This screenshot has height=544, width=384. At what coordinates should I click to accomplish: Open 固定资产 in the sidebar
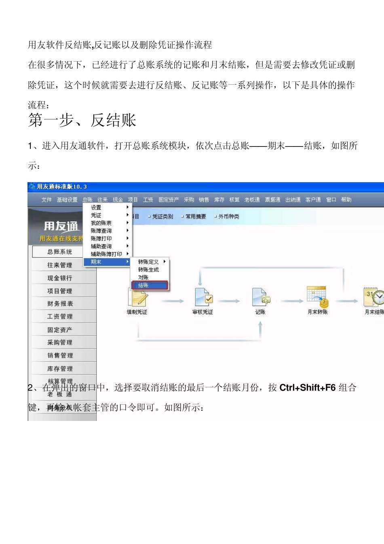click(x=64, y=330)
